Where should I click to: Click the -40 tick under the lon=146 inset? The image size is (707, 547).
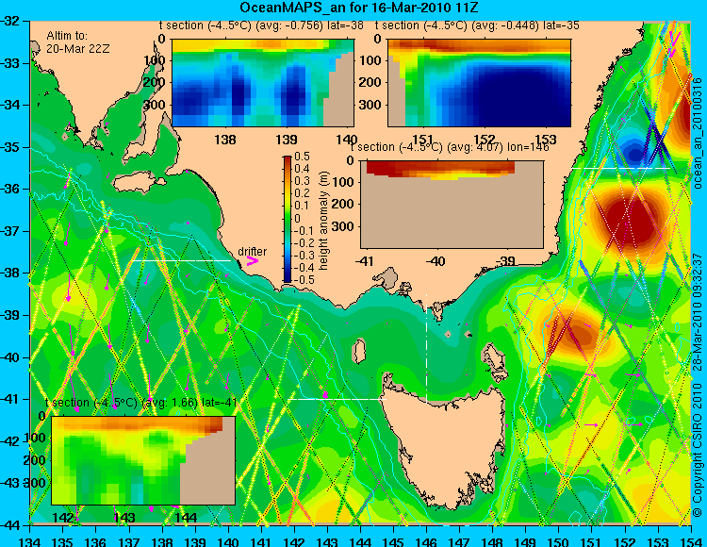click(436, 261)
